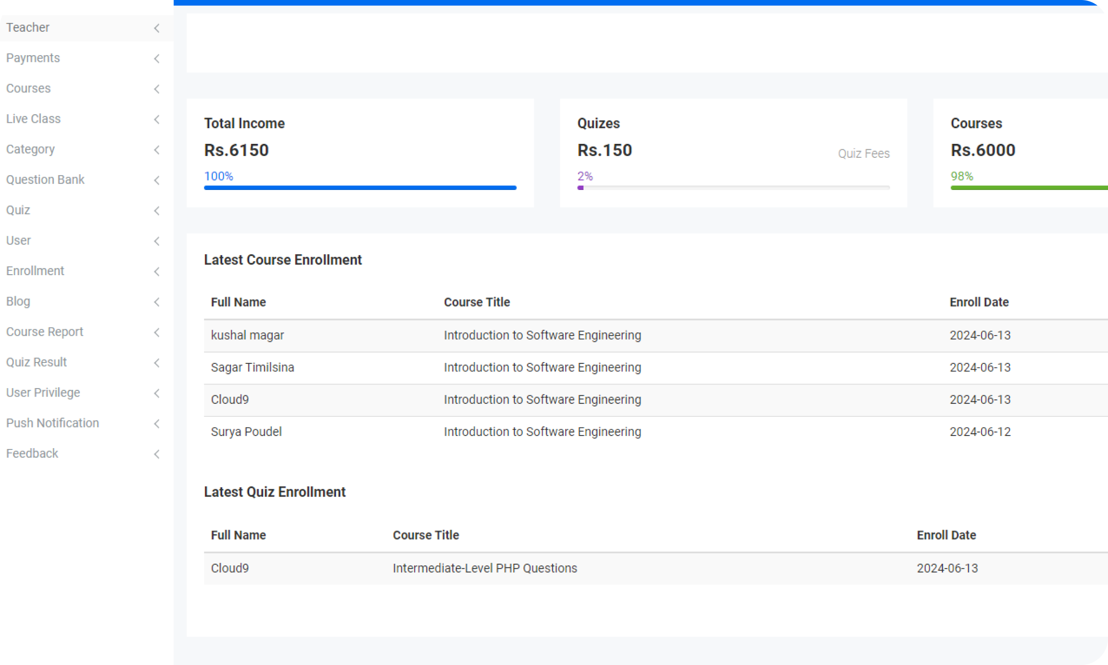Select the kushal magar name cell

[x=247, y=335]
